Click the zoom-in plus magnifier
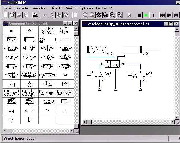The height and width of the screenshot is (143, 180). 112,15
